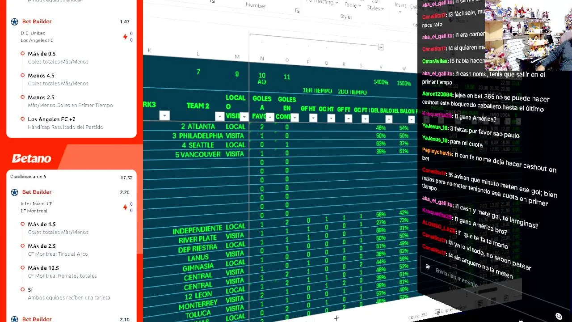
Task: Open the Number group dialog launcher in Excel
Action: (297, 11)
